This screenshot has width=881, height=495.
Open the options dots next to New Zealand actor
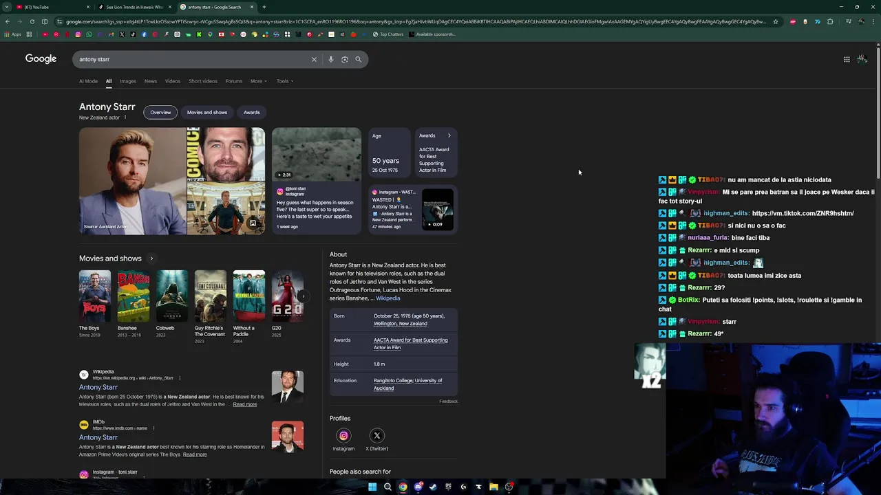coord(125,118)
